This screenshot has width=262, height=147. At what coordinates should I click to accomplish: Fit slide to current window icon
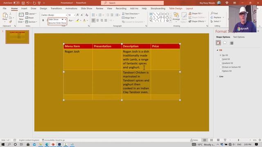pos(260,140)
